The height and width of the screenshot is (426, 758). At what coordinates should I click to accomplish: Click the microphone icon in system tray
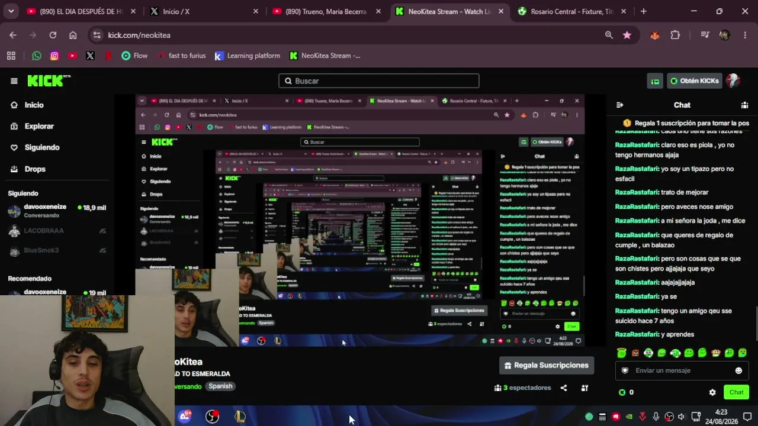pos(656,417)
